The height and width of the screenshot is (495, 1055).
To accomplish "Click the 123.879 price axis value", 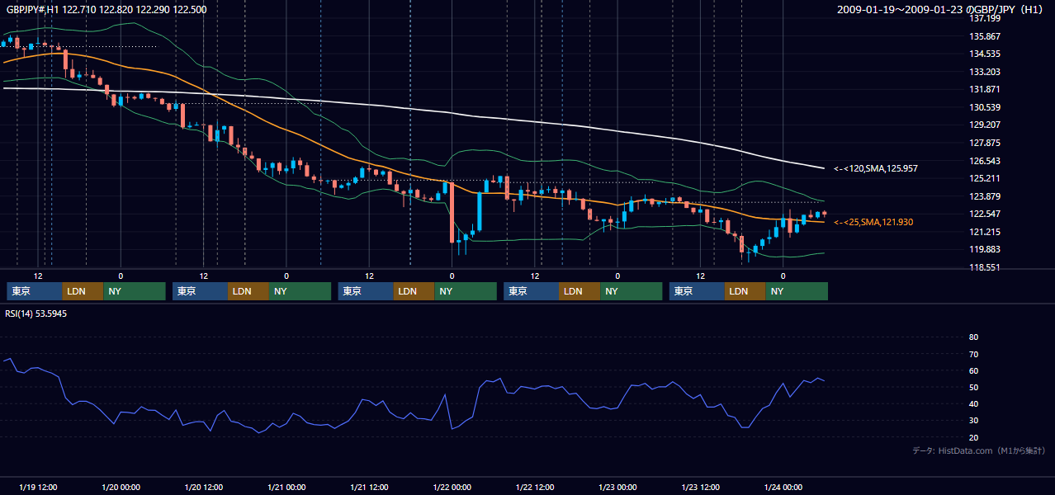I will coord(985,196).
